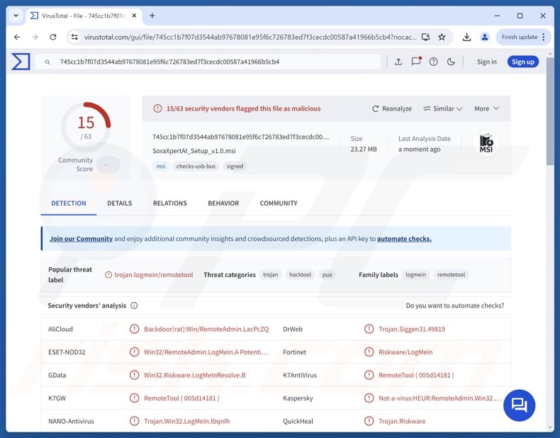Screen dimensions: 560x438
Task: Click the trojan threat category tag
Action: [x=270, y=274]
